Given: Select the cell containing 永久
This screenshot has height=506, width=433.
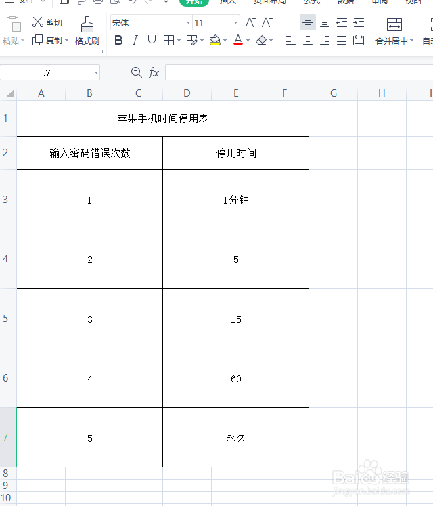Looking at the screenshot, I should pyautogui.click(x=236, y=438).
